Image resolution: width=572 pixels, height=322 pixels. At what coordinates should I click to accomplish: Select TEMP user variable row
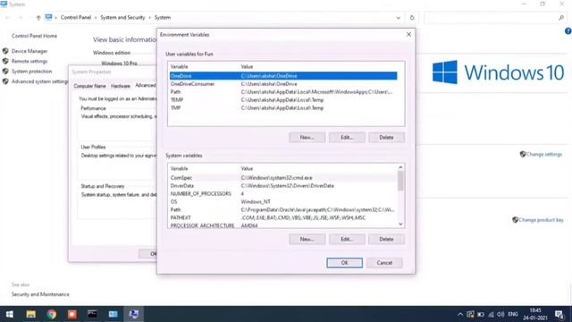[x=283, y=100]
